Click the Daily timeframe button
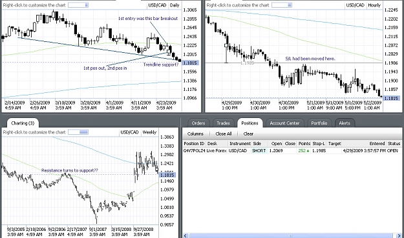 [x=175, y=5]
